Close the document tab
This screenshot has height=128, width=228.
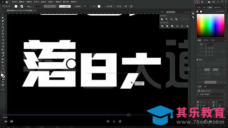tap(35, 11)
